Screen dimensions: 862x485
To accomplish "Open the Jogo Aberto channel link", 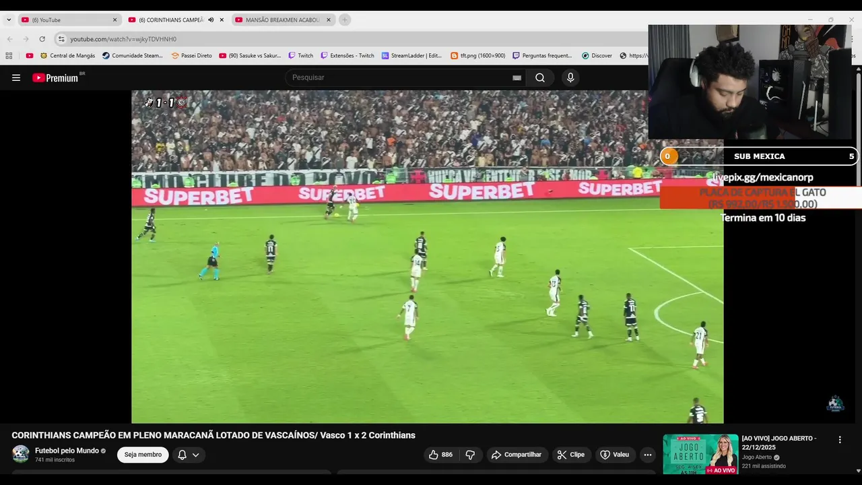I will click(x=757, y=457).
